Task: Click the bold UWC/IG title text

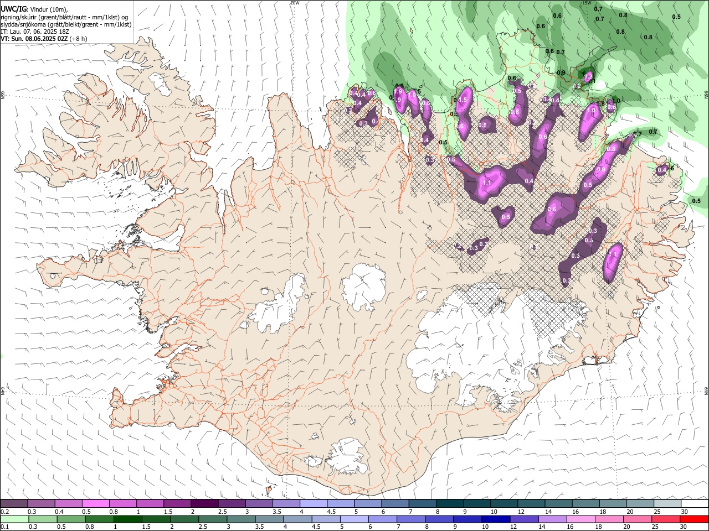Action: (13, 8)
